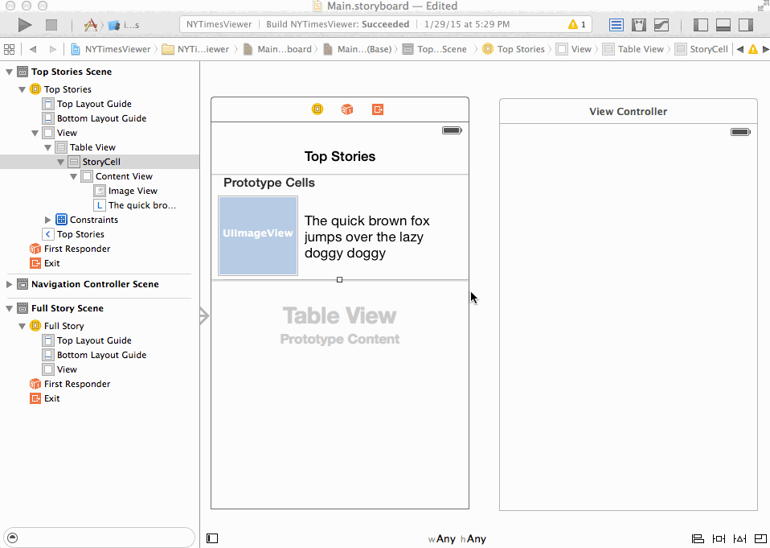Click the cell bottom resize handle
Screen dimensions: 770x548
click(x=339, y=280)
